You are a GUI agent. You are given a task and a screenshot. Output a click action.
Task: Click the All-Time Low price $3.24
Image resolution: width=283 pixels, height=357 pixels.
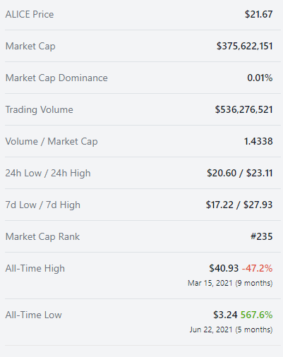225,315
